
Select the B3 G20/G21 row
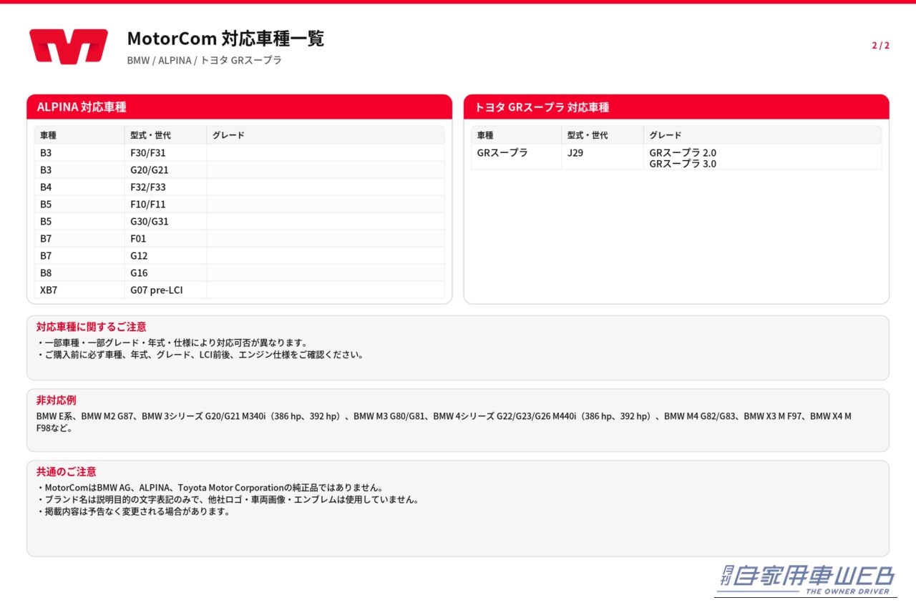coord(240,169)
